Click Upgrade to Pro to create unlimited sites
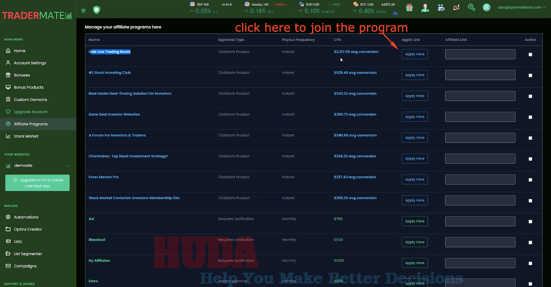 (x=38, y=183)
